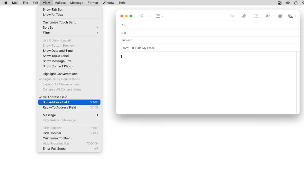Select the Hide My Email sender
Viewport: 304px width, 171px height.
tap(145, 48)
